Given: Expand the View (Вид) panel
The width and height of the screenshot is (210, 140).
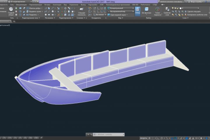Looking at the screenshot, I should [120, 18].
